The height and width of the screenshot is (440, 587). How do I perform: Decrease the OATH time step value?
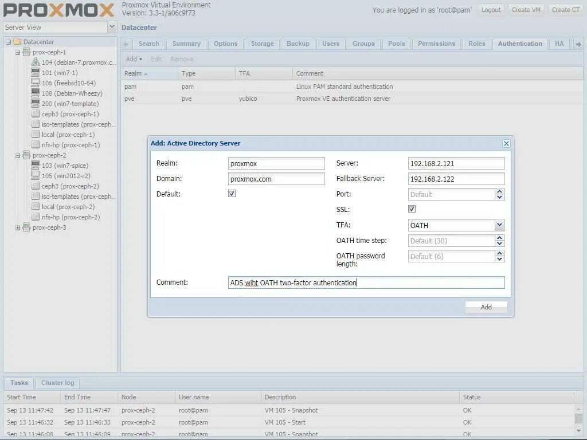click(499, 243)
